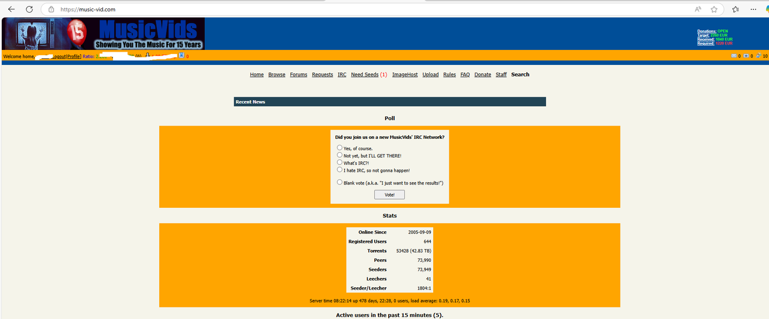The width and height of the screenshot is (769, 319).
Task: Open the Staff page
Action: [x=501, y=74]
